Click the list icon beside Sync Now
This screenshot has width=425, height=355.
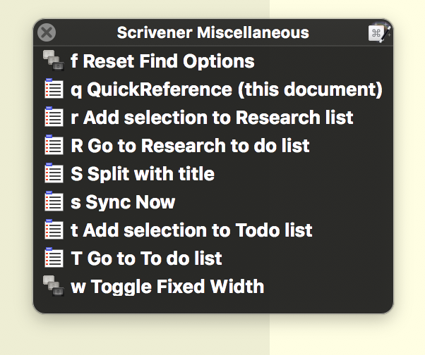[54, 201]
